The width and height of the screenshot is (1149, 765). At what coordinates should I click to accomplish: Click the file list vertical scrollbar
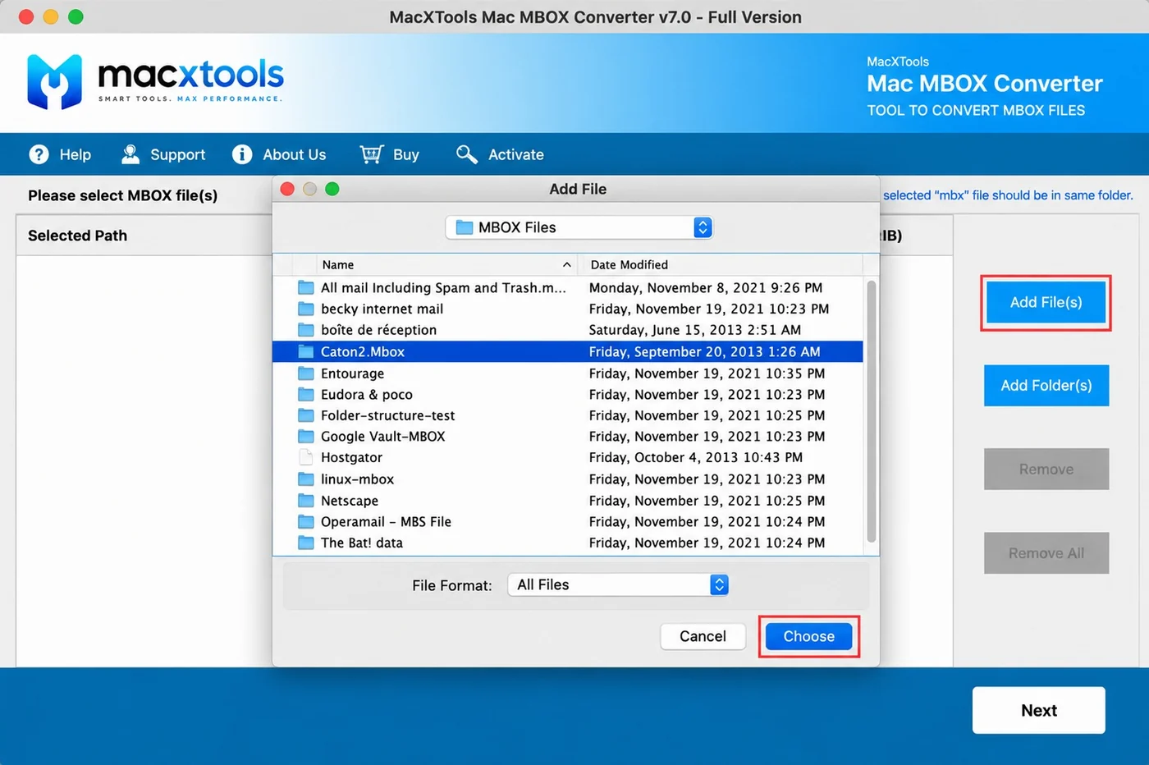click(x=871, y=411)
